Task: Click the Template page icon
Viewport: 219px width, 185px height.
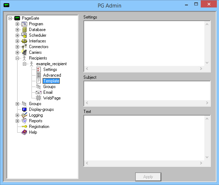Action: pos(39,81)
